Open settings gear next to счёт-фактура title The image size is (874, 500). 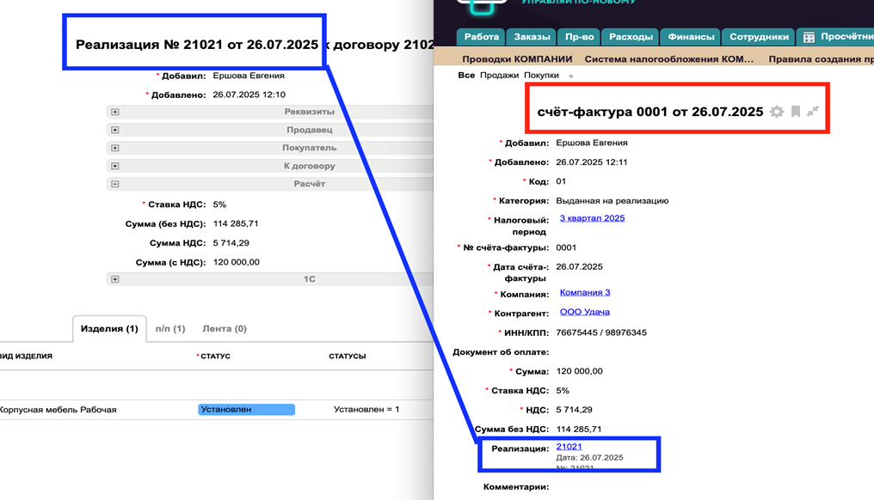(x=777, y=112)
